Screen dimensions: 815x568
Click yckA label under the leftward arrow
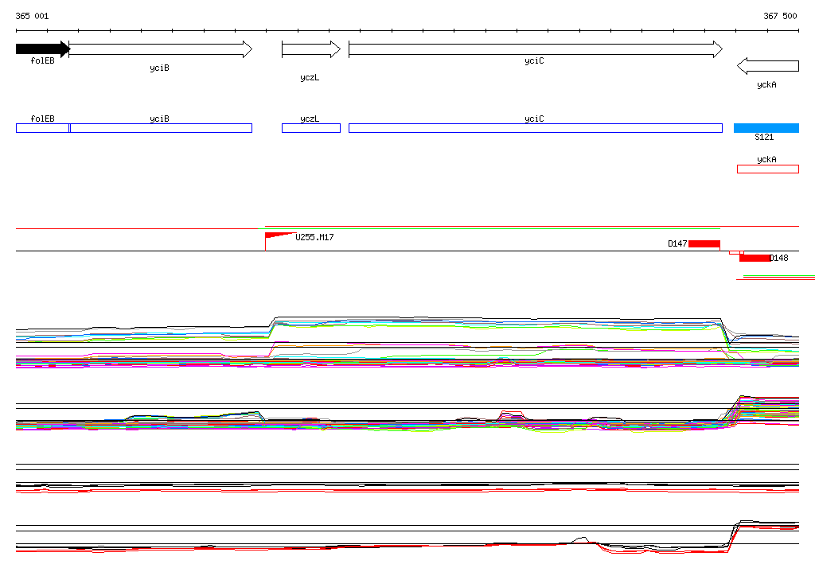pyautogui.click(x=766, y=84)
